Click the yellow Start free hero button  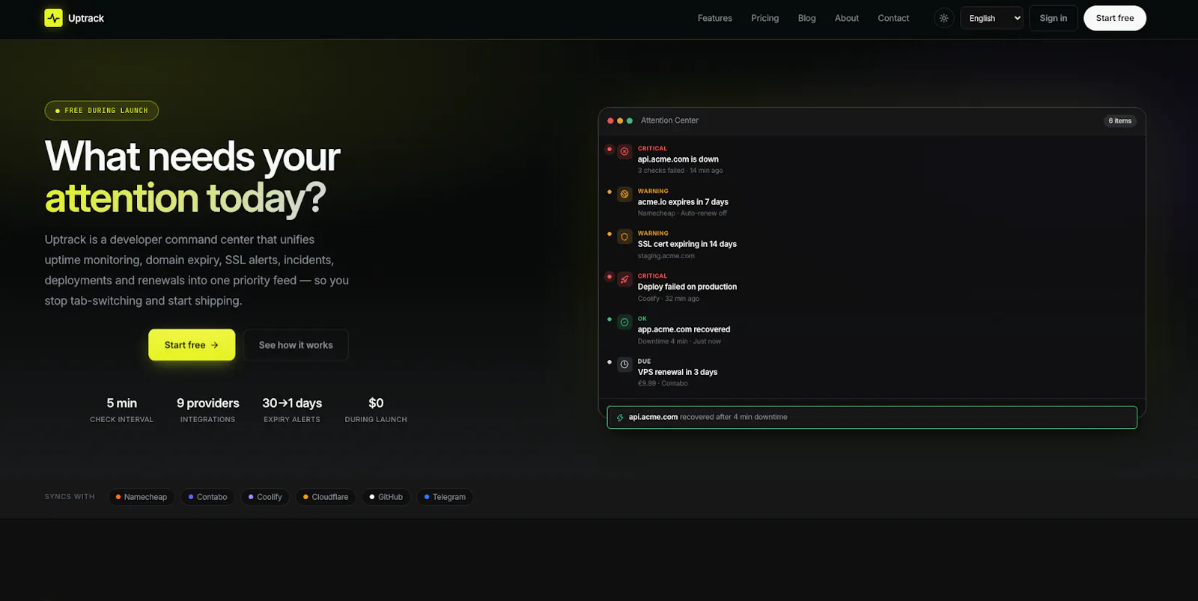(192, 345)
